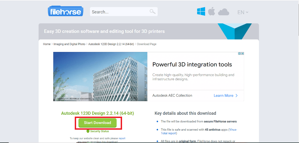Go to Home breadcrumb

[x=47, y=44]
